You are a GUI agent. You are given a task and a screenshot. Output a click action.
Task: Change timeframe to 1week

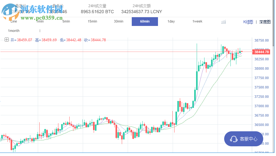[197, 22]
